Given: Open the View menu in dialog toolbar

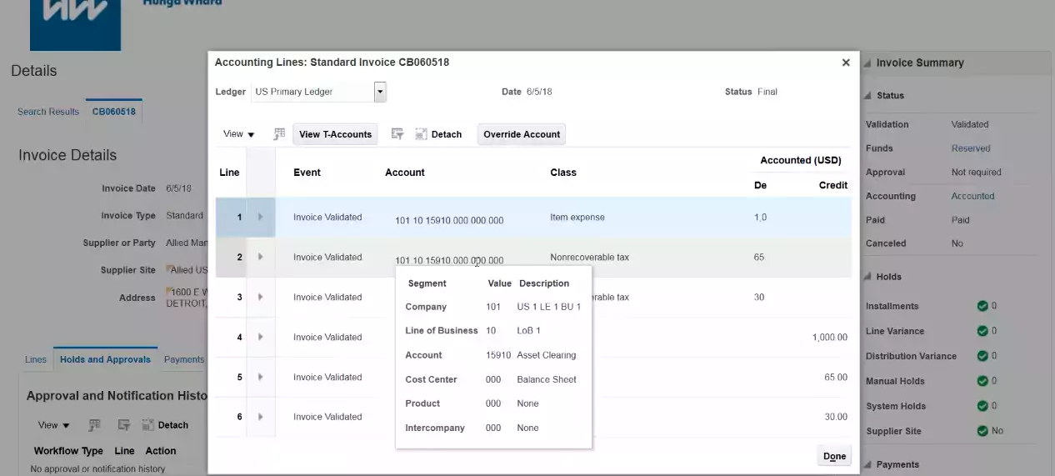Looking at the screenshot, I should (x=238, y=134).
